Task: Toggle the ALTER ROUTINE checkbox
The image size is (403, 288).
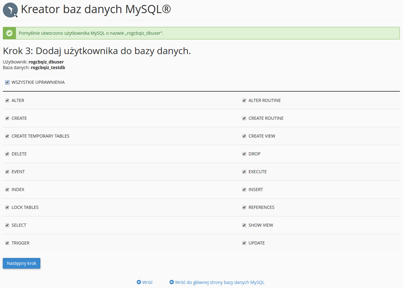Action: click(244, 100)
